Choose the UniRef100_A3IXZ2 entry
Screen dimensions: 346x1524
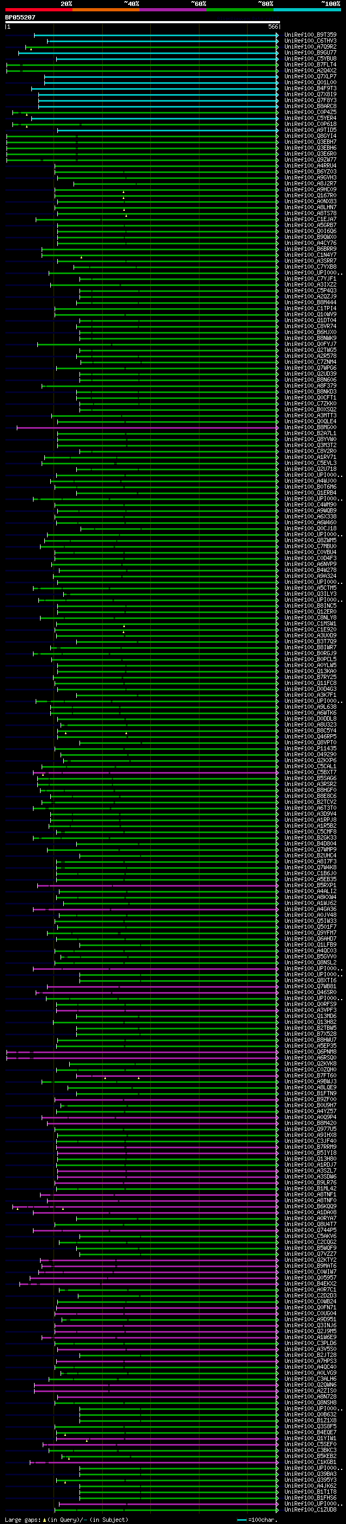point(310,284)
